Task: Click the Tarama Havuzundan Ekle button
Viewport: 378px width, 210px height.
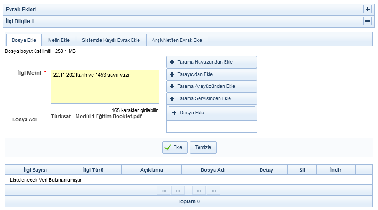Action: click(212, 62)
